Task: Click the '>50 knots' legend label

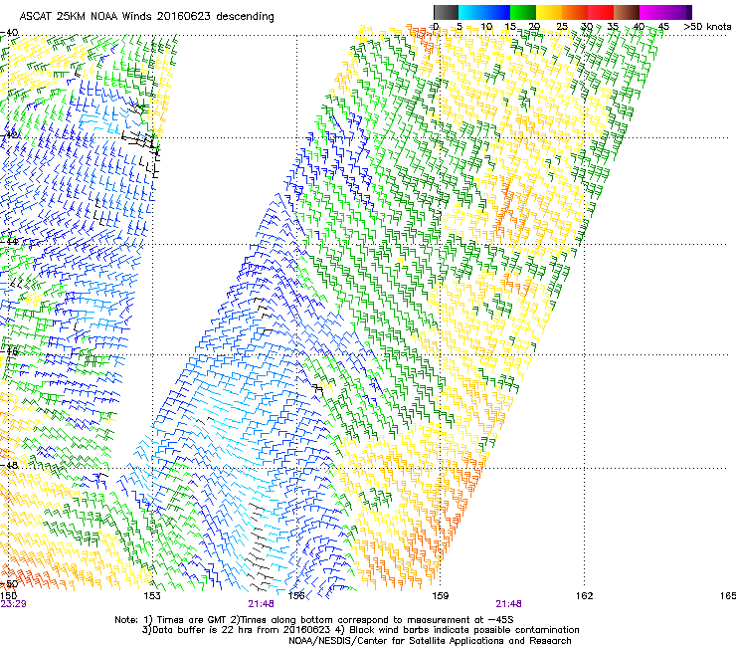Action: pos(707,27)
